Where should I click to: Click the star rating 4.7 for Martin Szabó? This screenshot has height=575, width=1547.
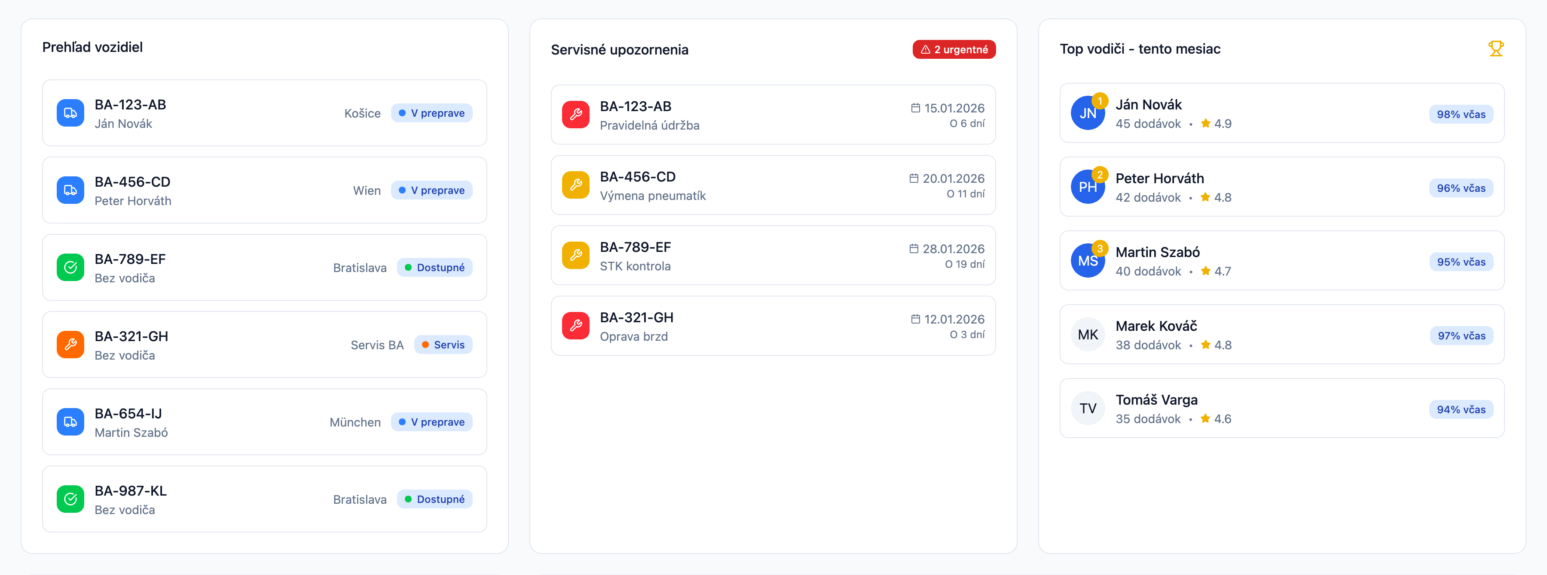click(x=1216, y=272)
